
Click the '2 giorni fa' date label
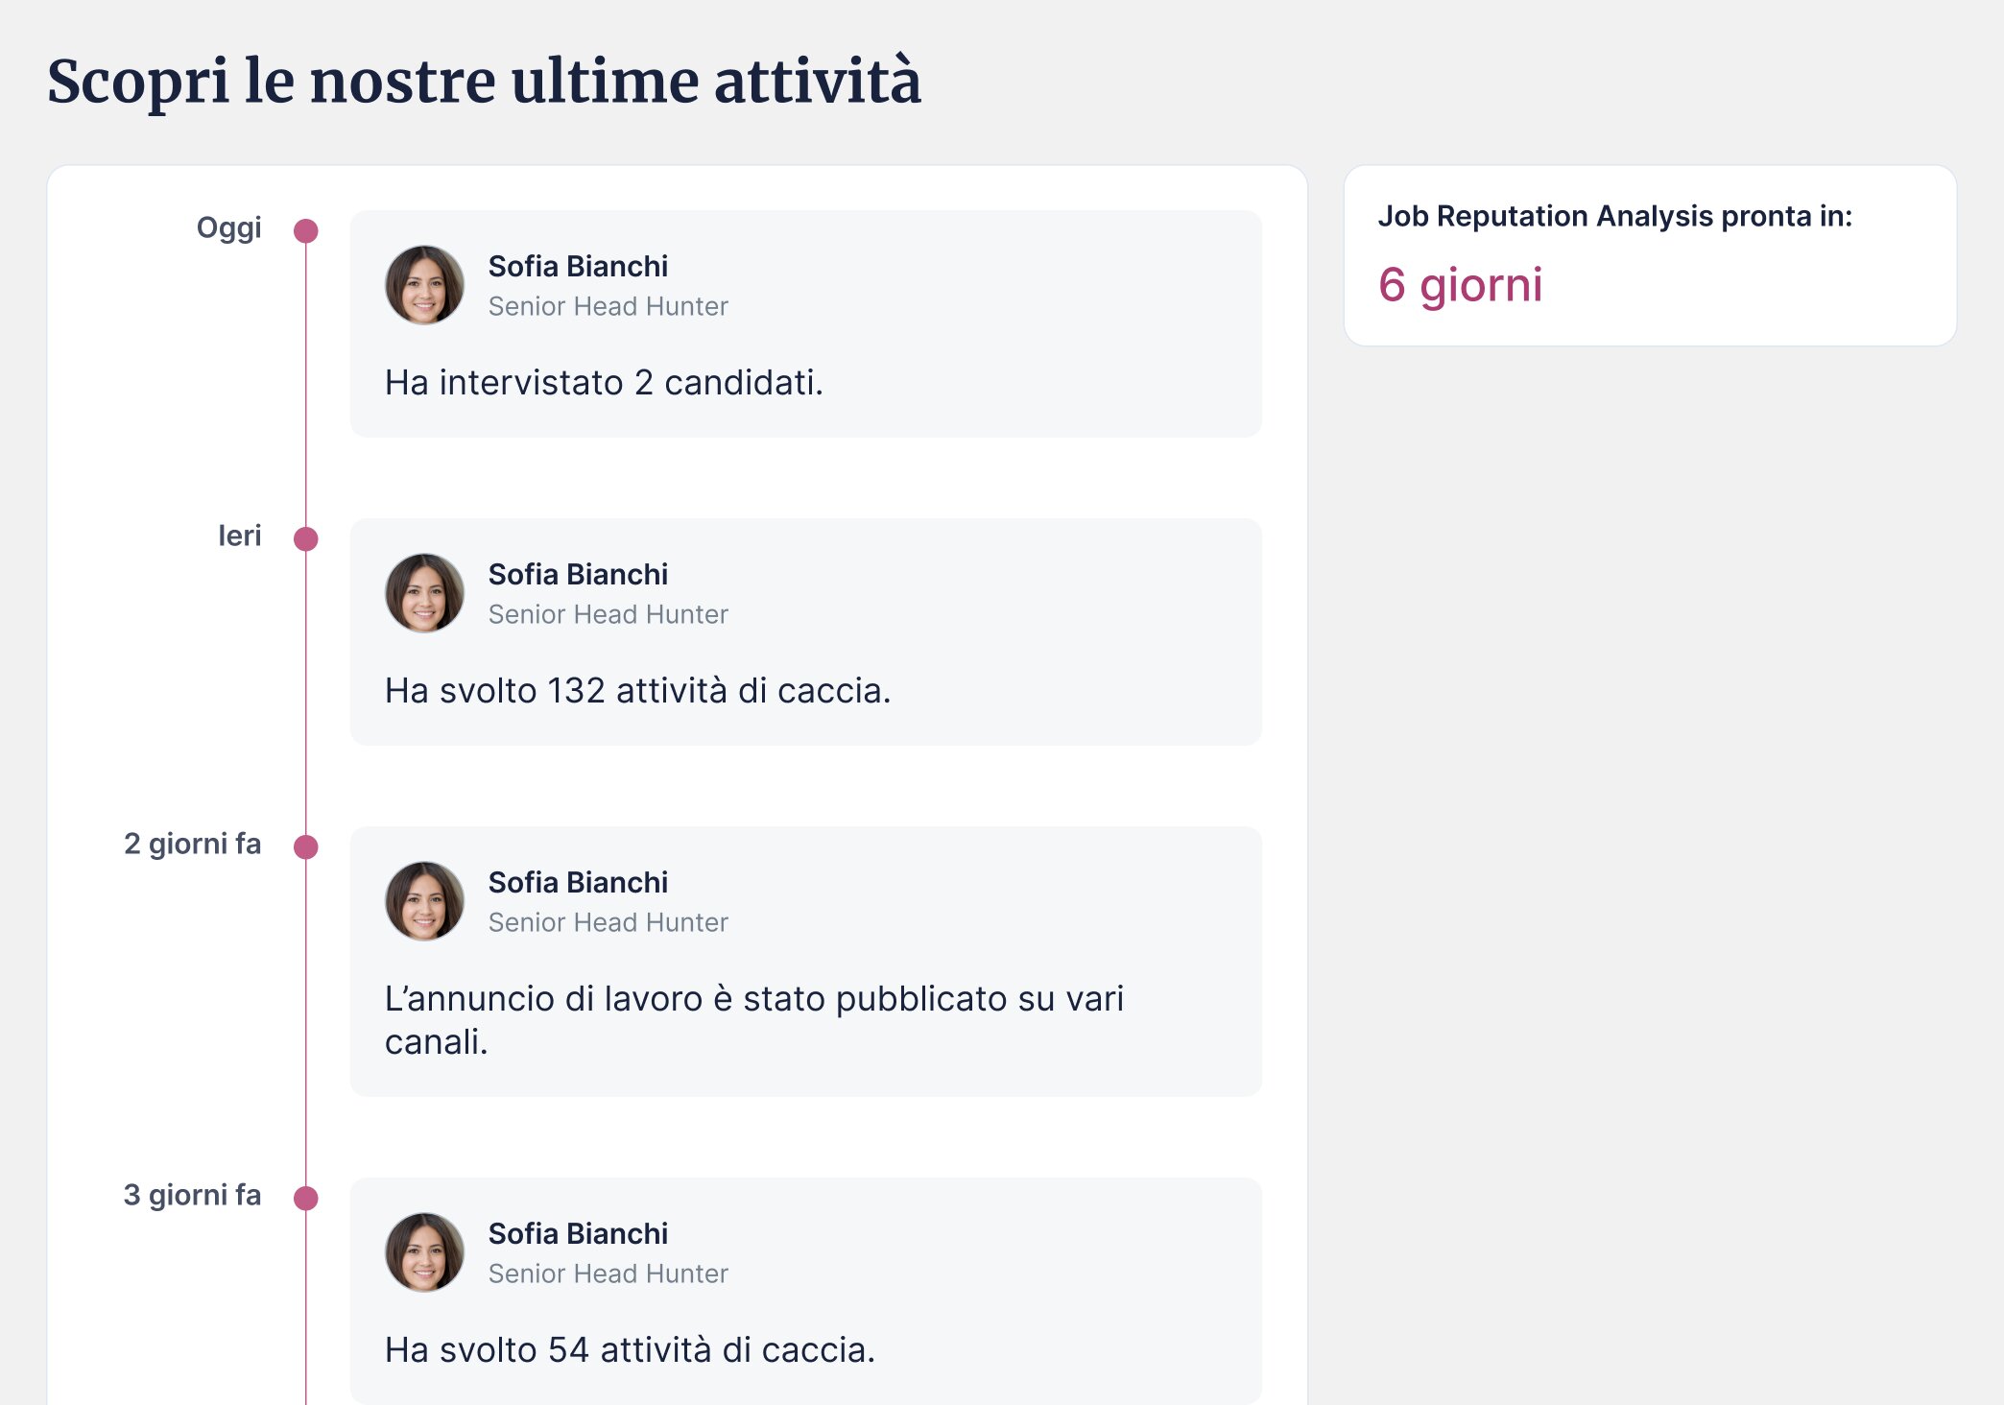coord(192,844)
